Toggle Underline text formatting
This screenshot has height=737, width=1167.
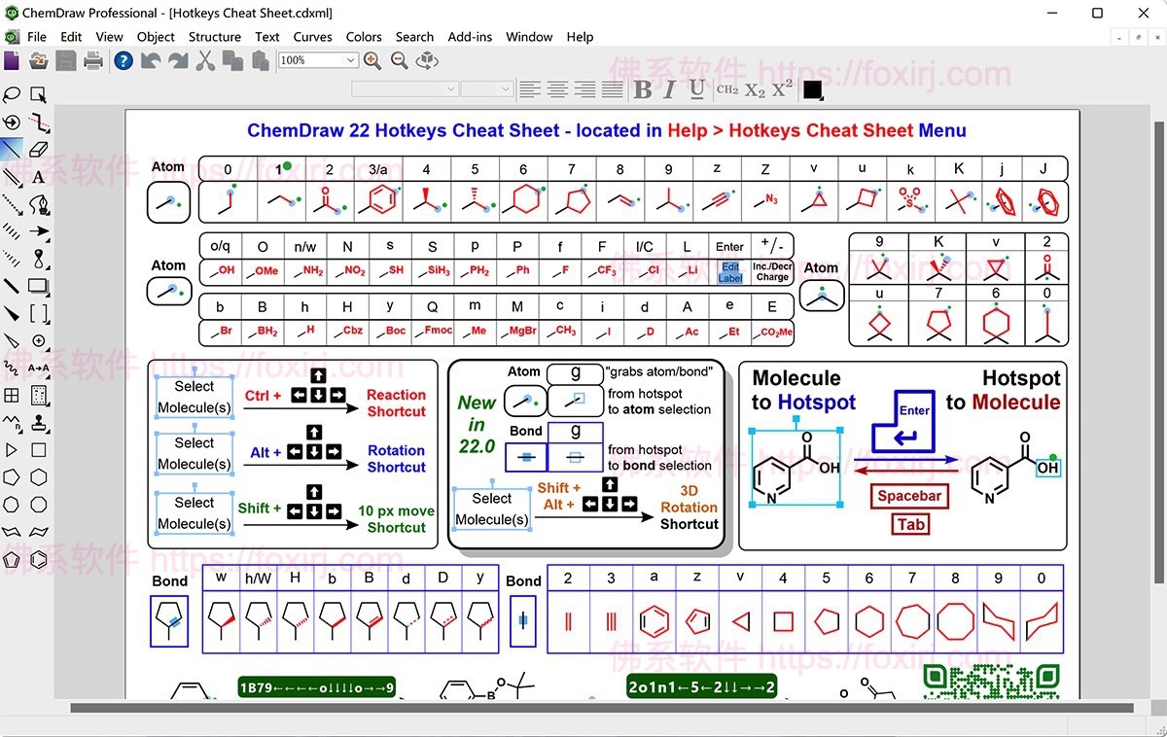(x=696, y=89)
